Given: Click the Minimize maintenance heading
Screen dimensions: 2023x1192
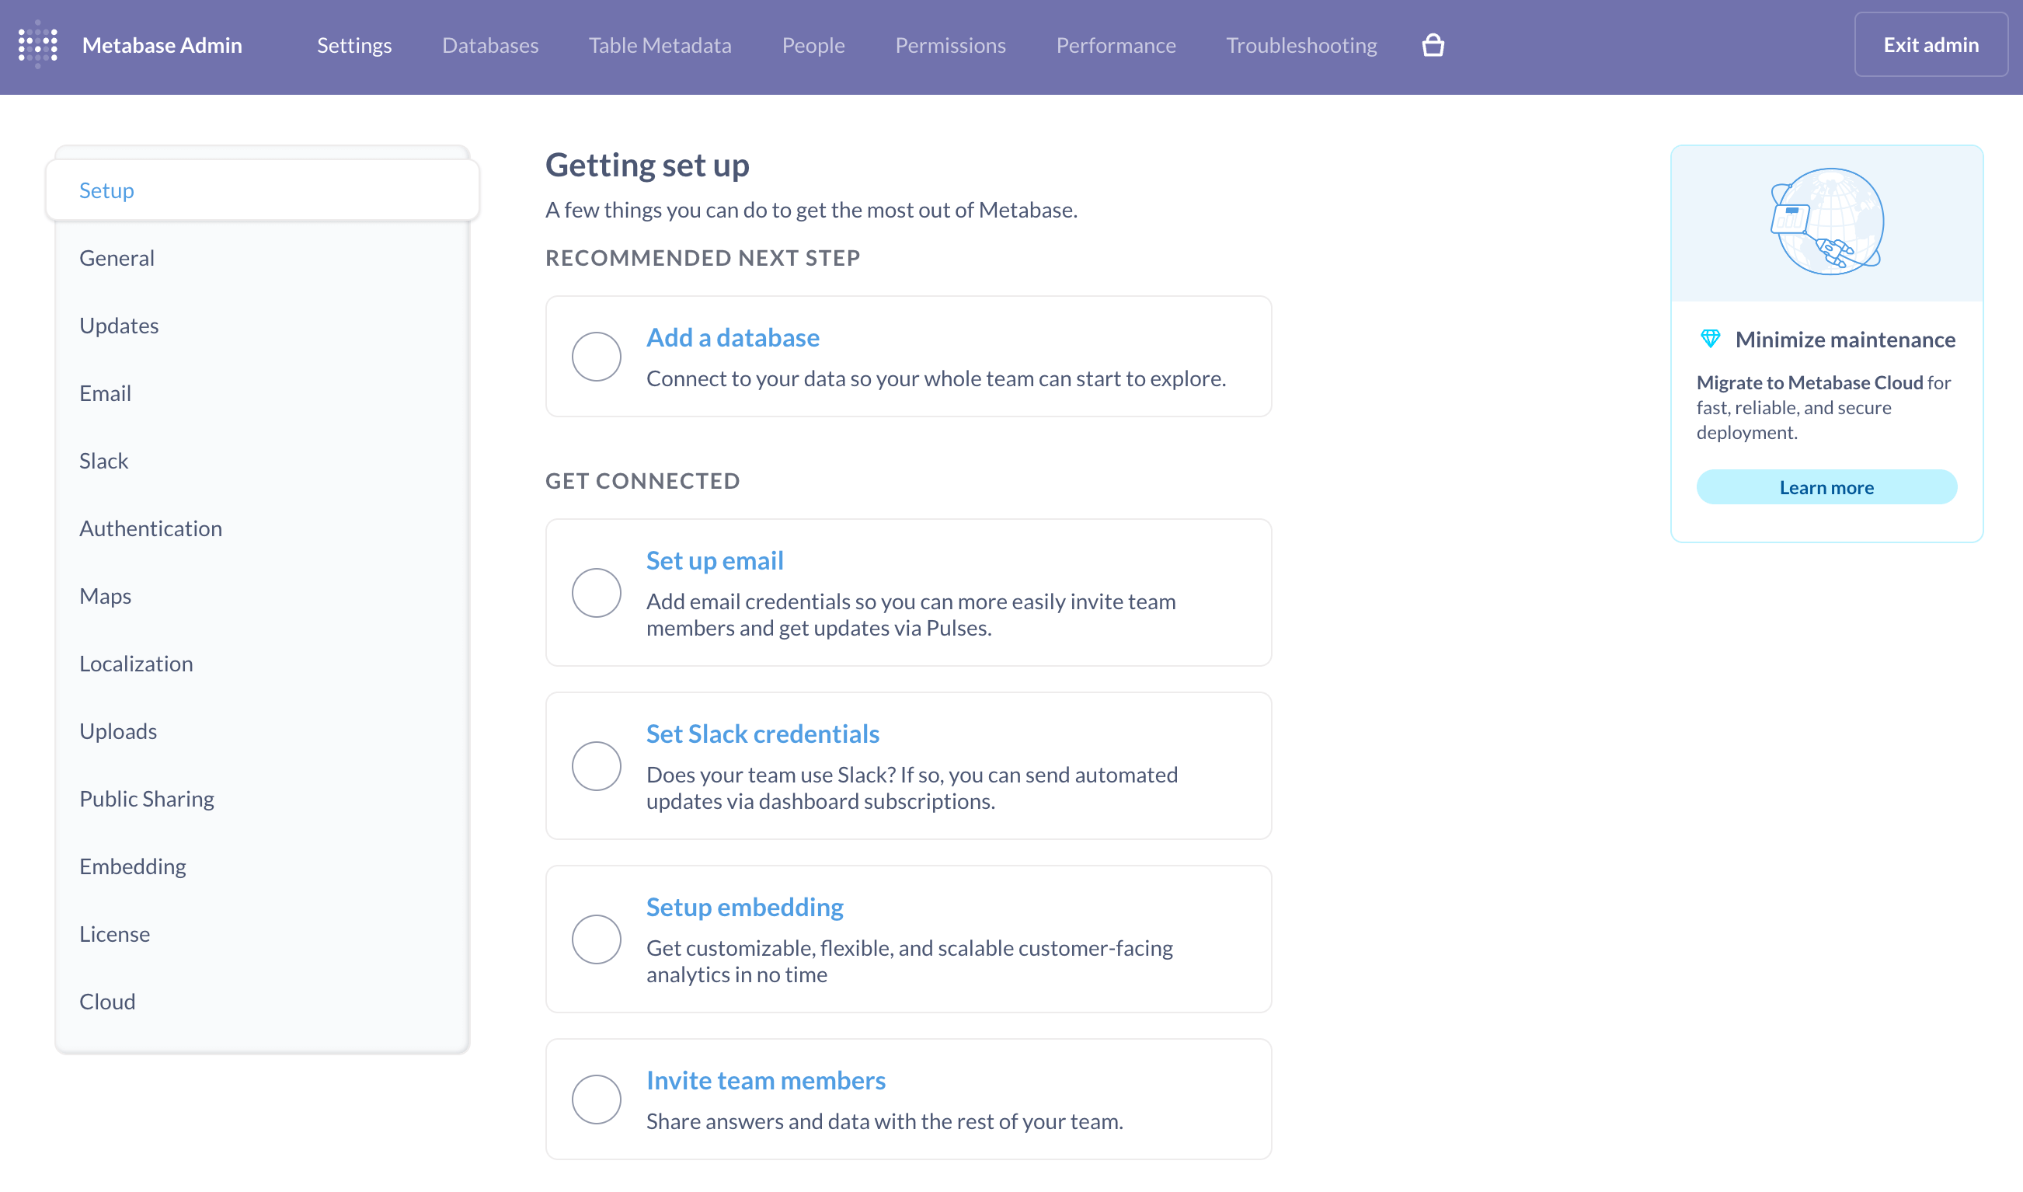Looking at the screenshot, I should pyautogui.click(x=1845, y=340).
